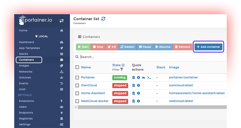This screenshot has width=241, height=128.
Task: Open the owncloud:latest image link
Action: tap(181, 85)
